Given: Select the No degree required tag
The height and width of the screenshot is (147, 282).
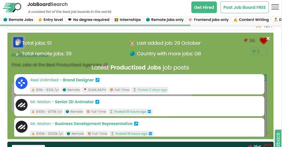Looking at the screenshot, I should click(x=88, y=20).
